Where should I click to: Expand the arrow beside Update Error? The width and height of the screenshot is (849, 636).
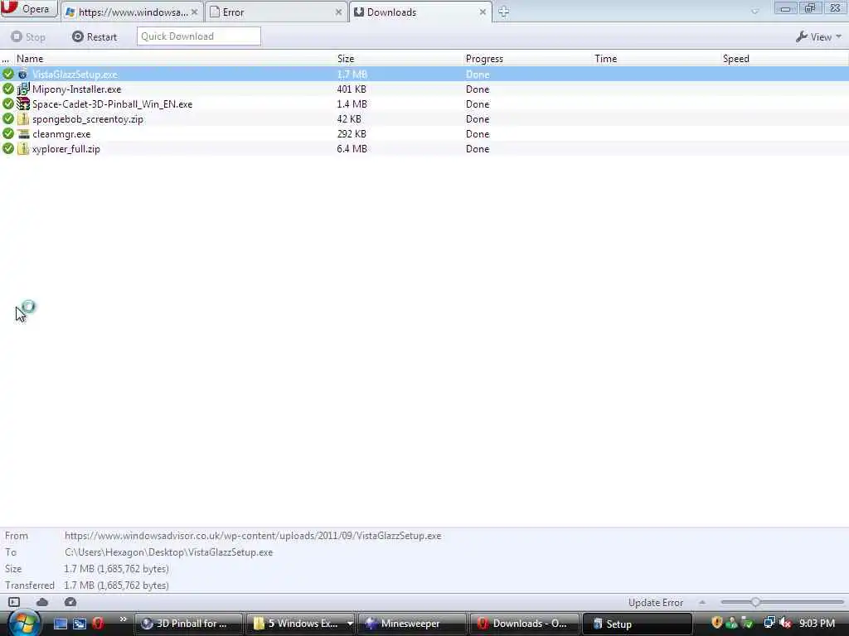pyautogui.click(x=702, y=603)
